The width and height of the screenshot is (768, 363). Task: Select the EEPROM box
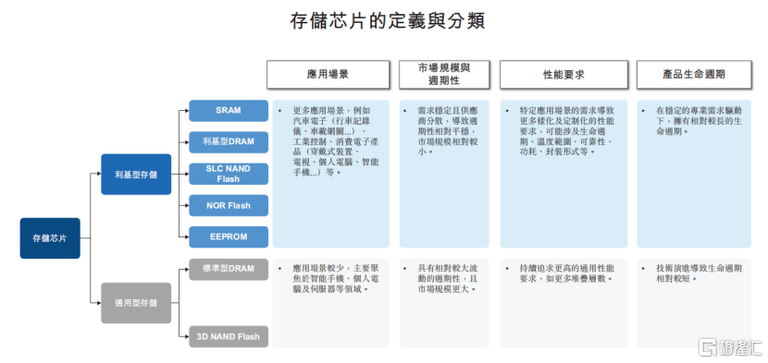(x=229, y=236)
